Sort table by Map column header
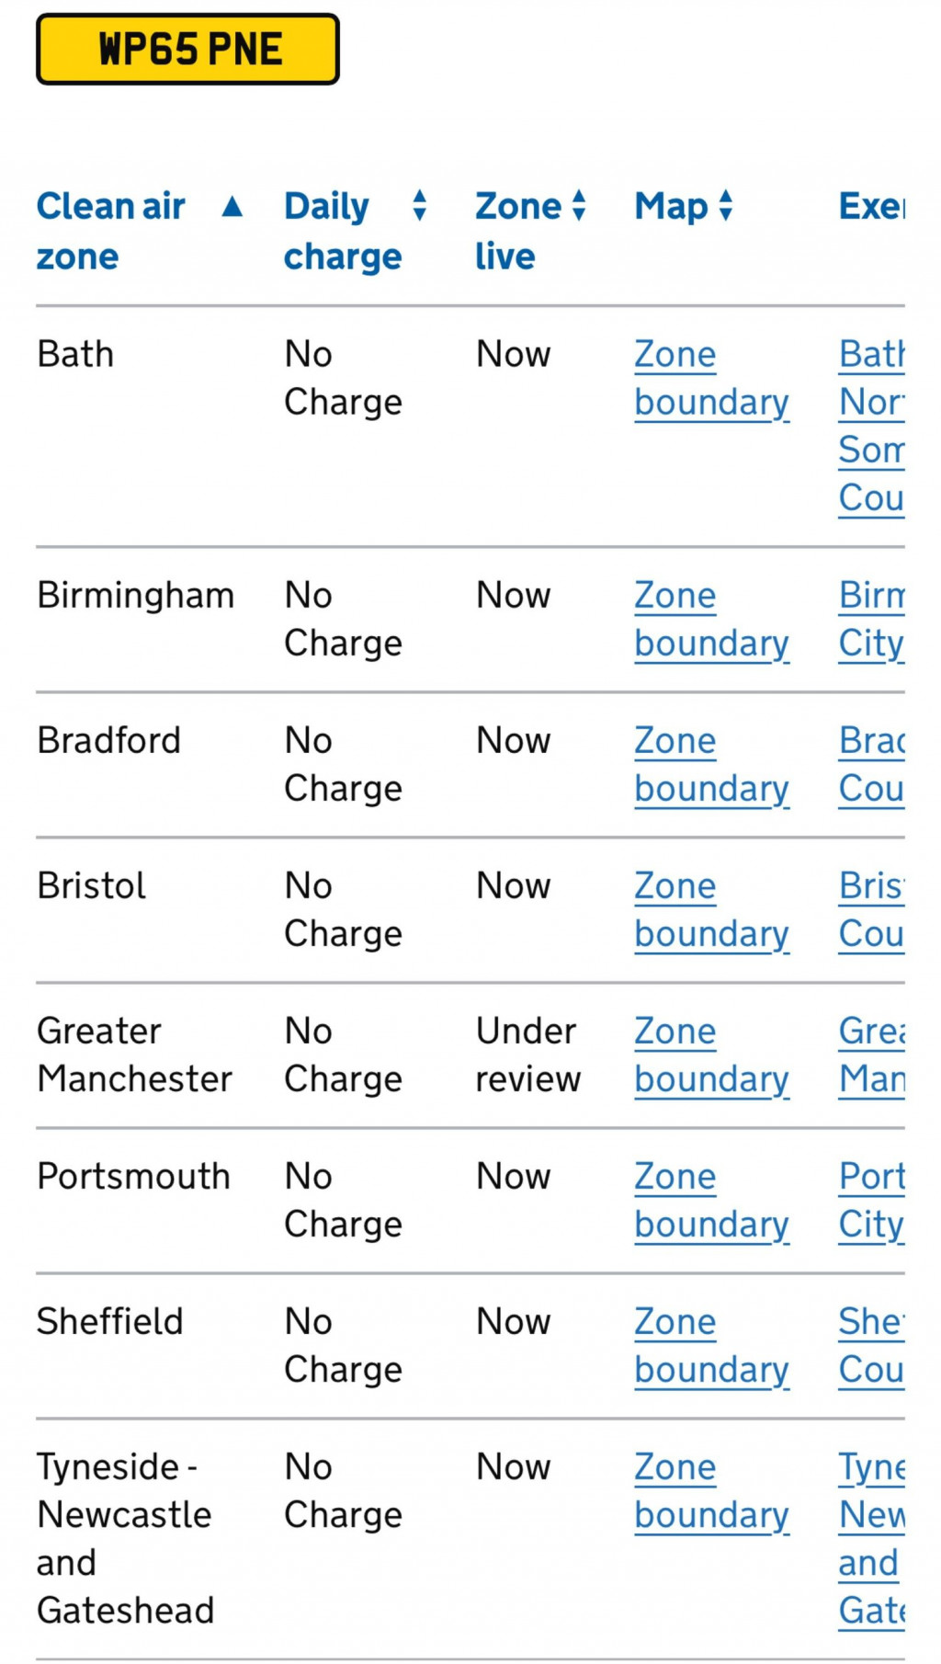 [671, 207]
